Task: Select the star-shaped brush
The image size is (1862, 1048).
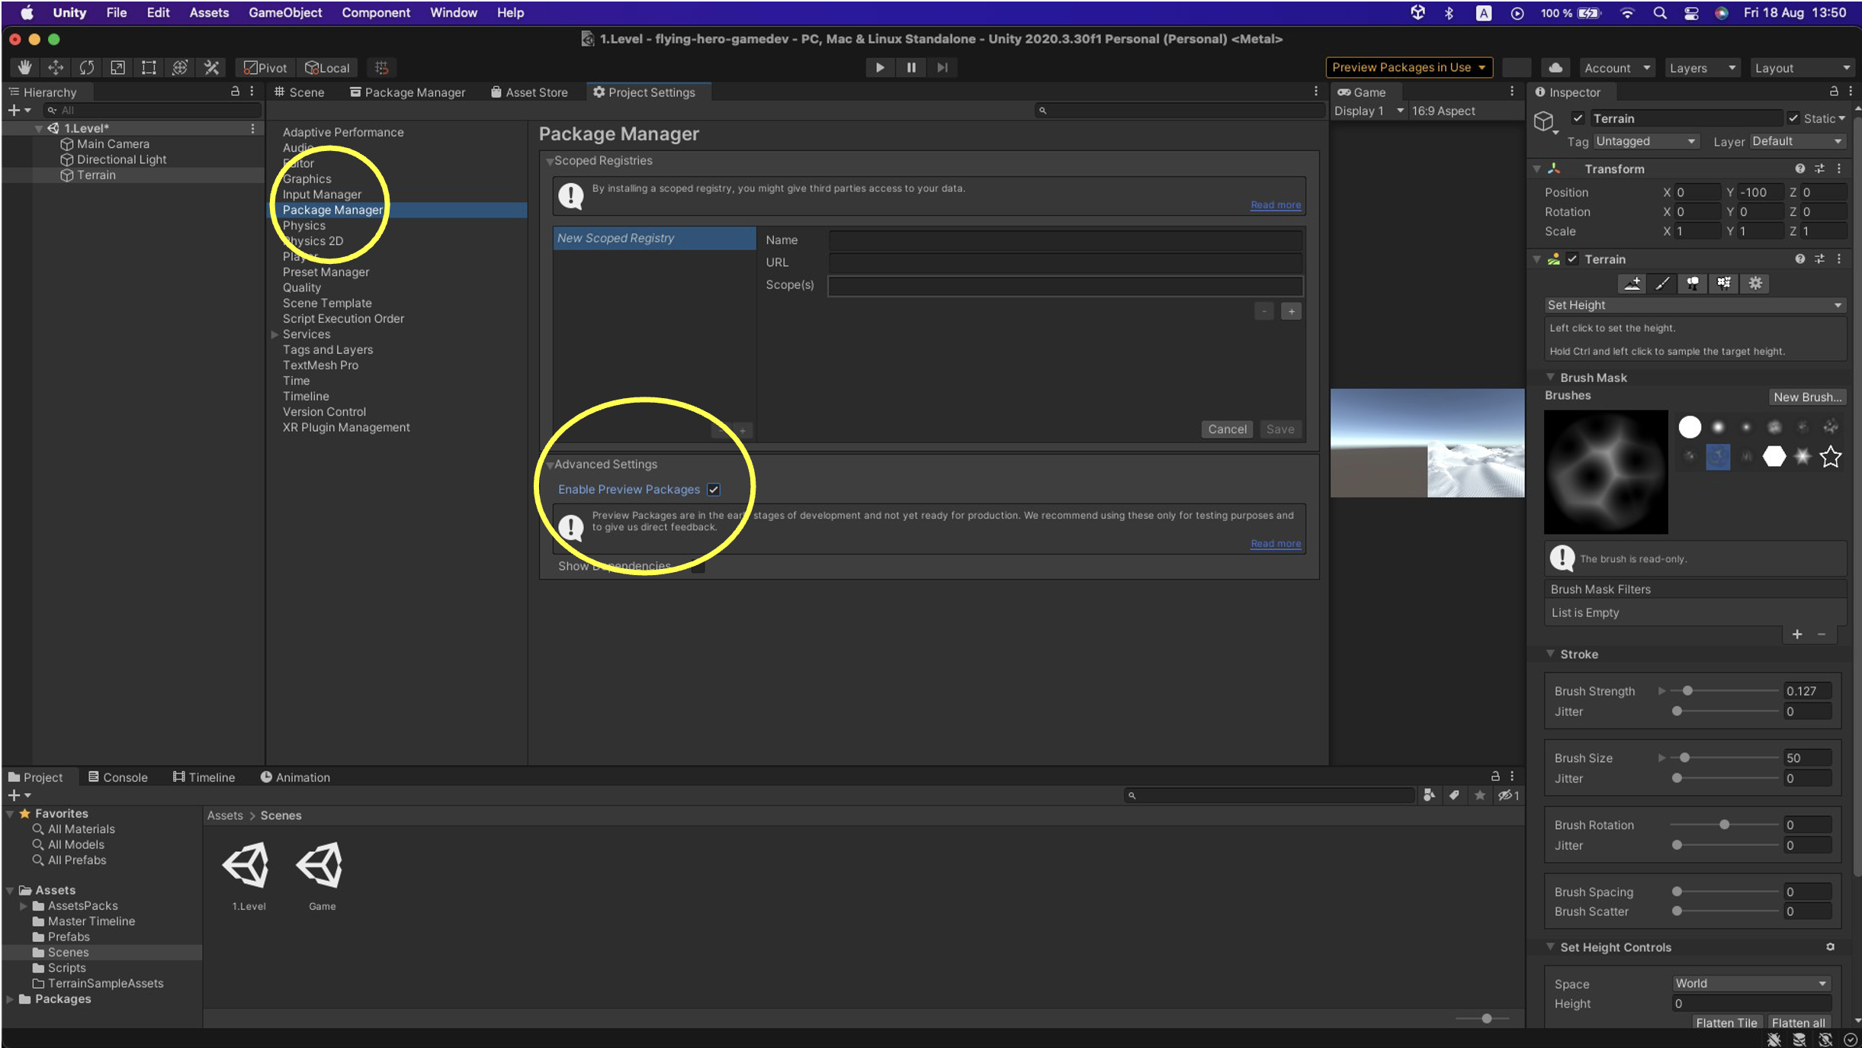Action: (1830, 457)
